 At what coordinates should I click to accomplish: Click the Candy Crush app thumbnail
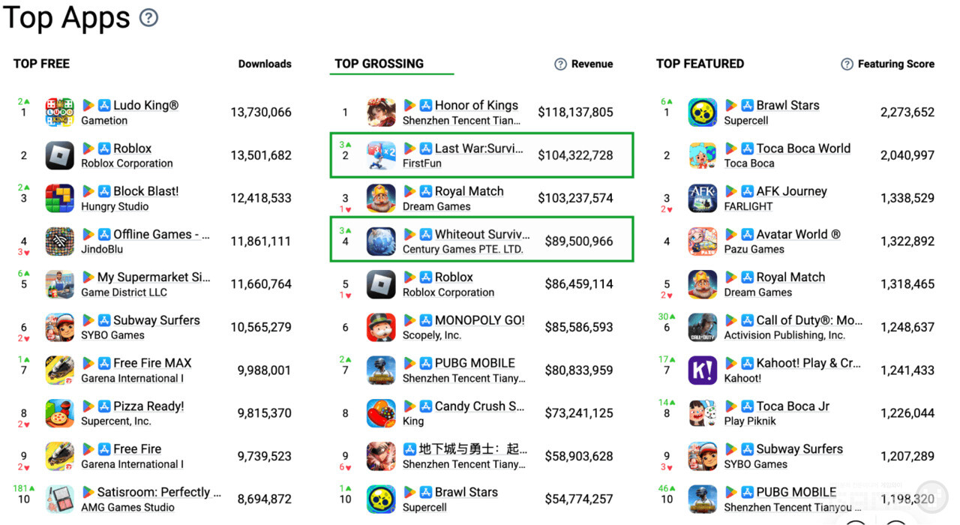pyautogui.click(x=381, y=413)
